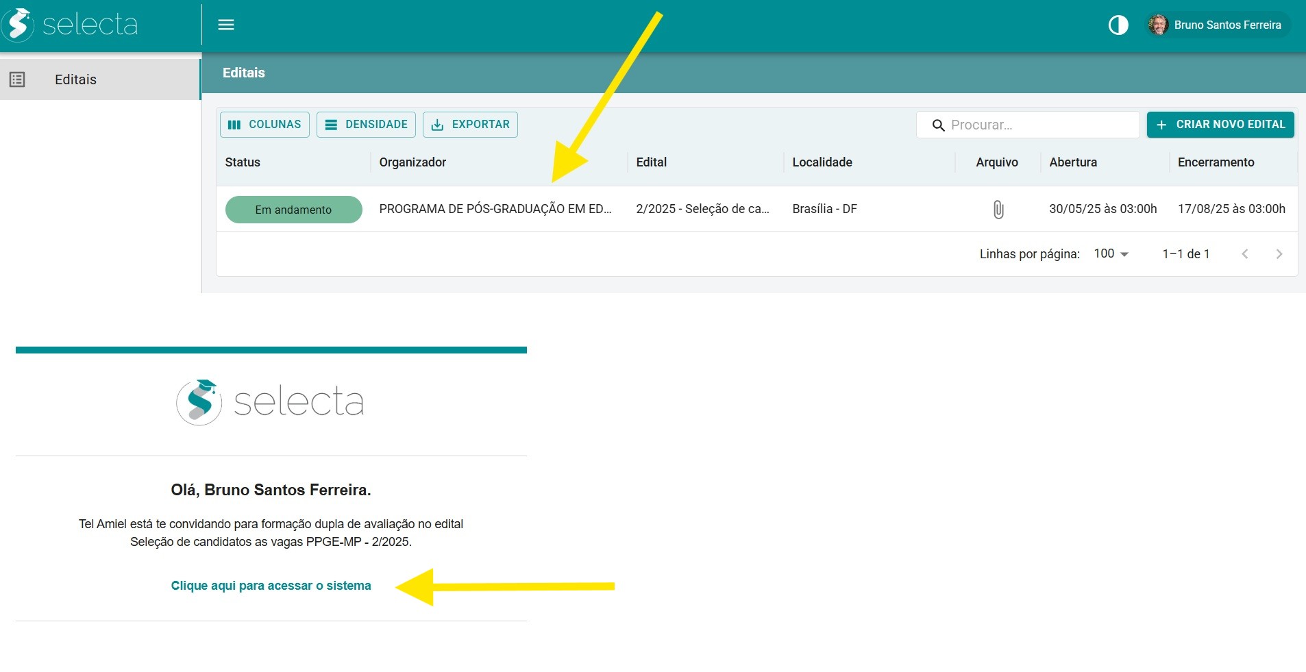
Task: Click the Editais list icon in the sidebar
Action: click(x=17, y=79)
